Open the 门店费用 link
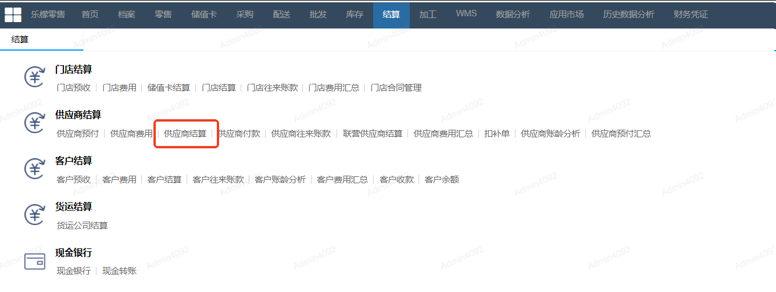 [119, 88]
